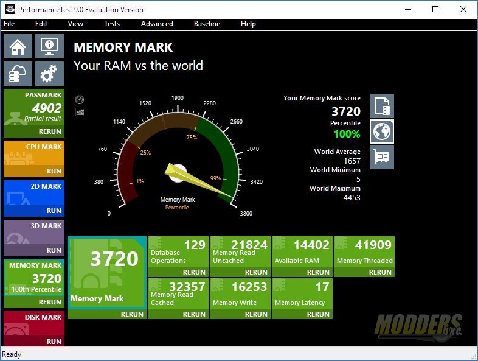Click the green 100% percentile value
The image size is (478, 361).
click(347, 134)
